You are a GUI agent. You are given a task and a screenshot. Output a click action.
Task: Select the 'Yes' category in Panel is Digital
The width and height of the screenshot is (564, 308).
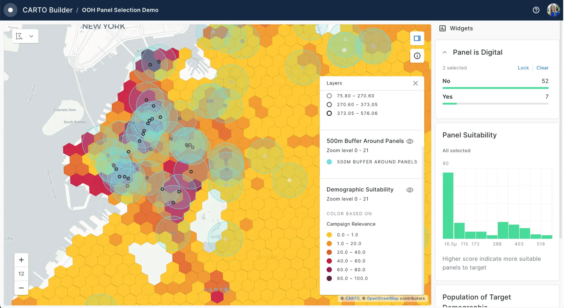pos(495,97)
